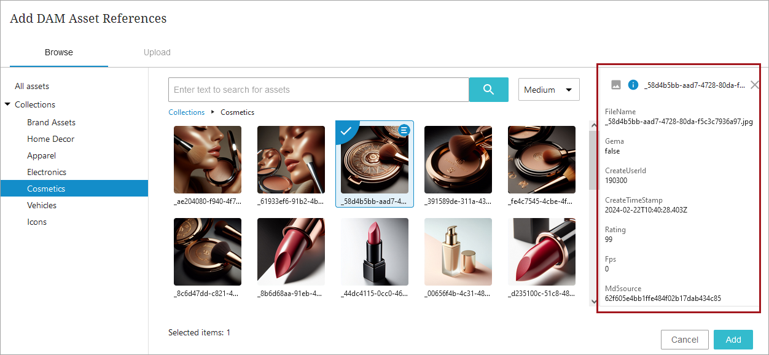Open the Vehicles collection

click(x=42, y=205)
